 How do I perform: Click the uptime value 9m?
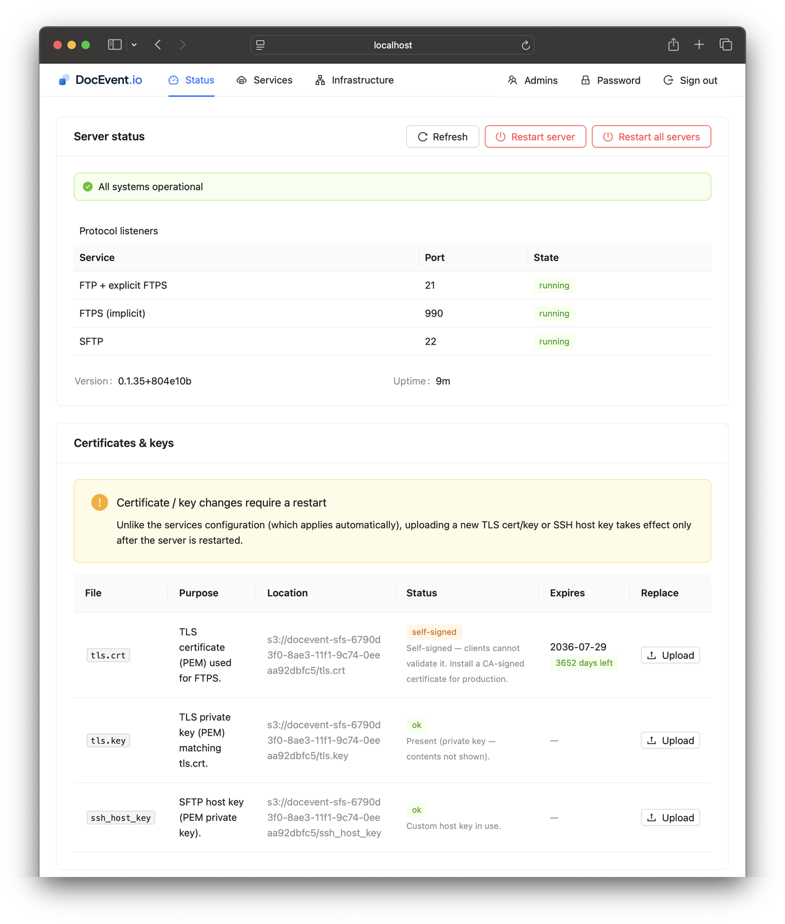pyautogui.click(x=443, y=381)
